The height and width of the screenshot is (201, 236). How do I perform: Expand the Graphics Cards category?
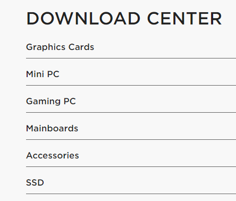[131, 47]
